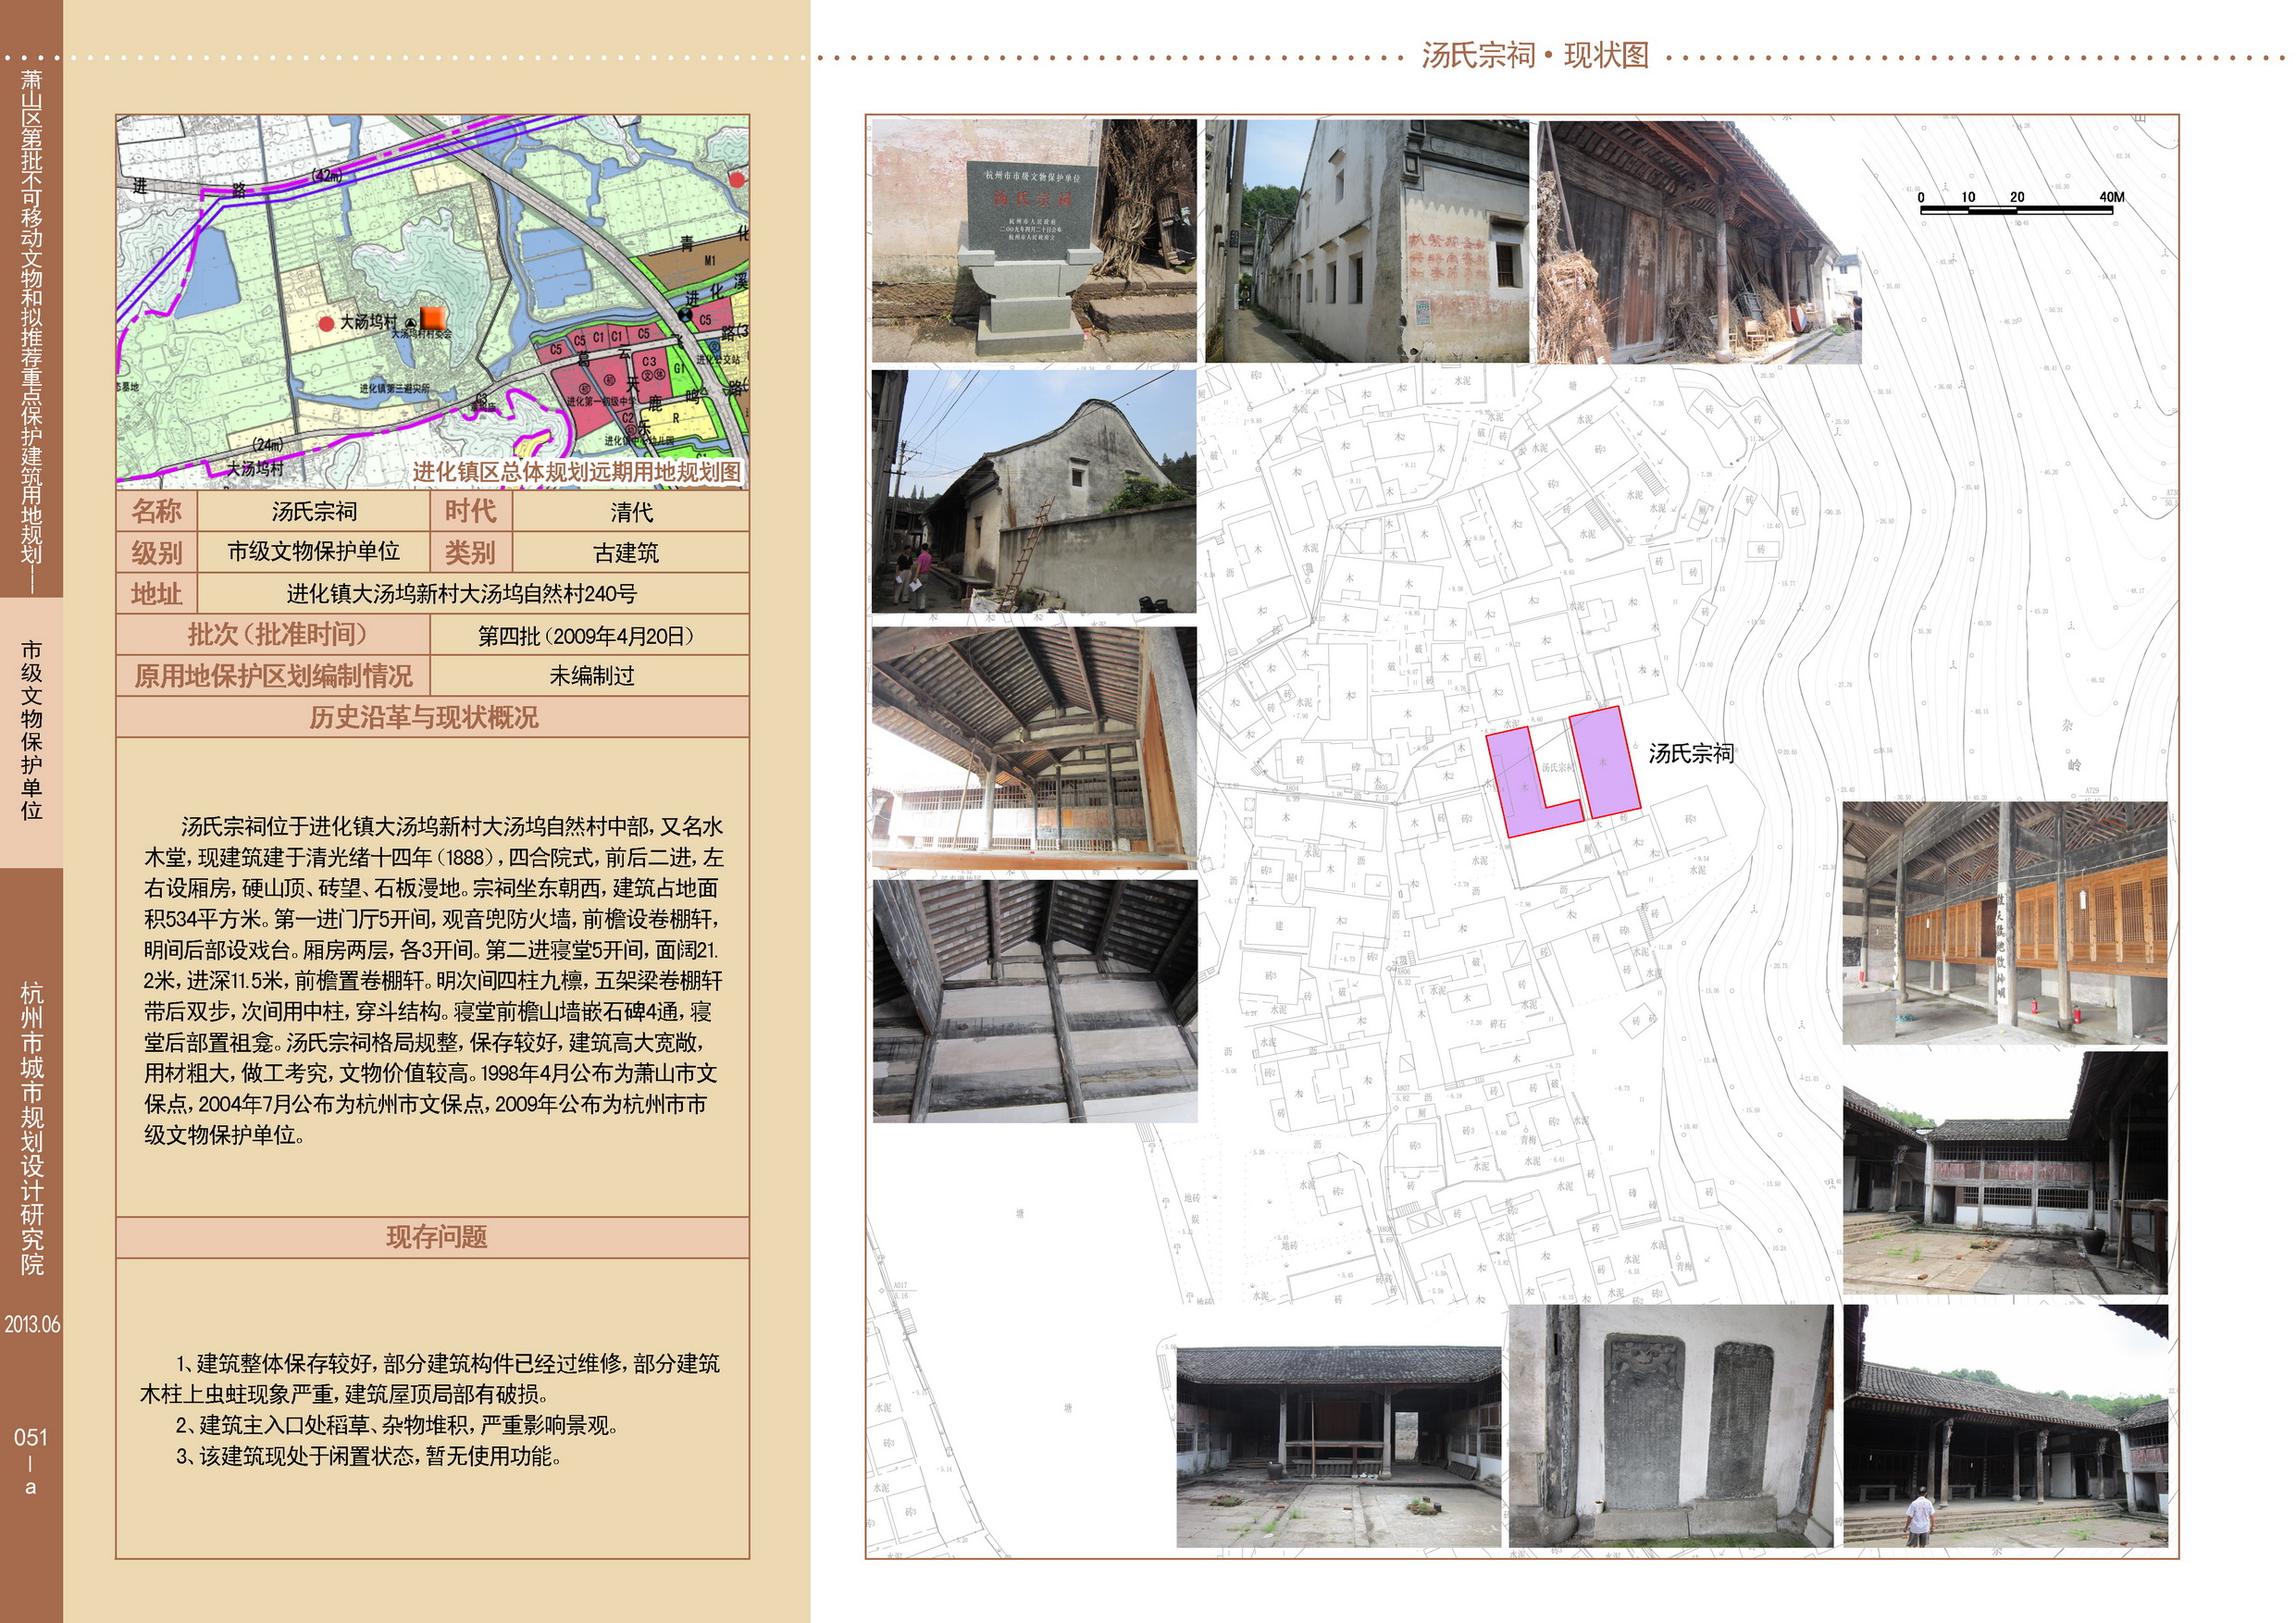Open the courtyard photo with man walking

pos(2005,1426)
